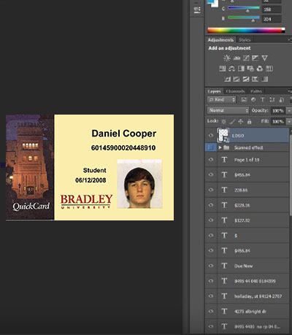Add a Black & White adjustment
This screenshot has width=292, height=335.
pyautogui.click(x=241, y=69)
